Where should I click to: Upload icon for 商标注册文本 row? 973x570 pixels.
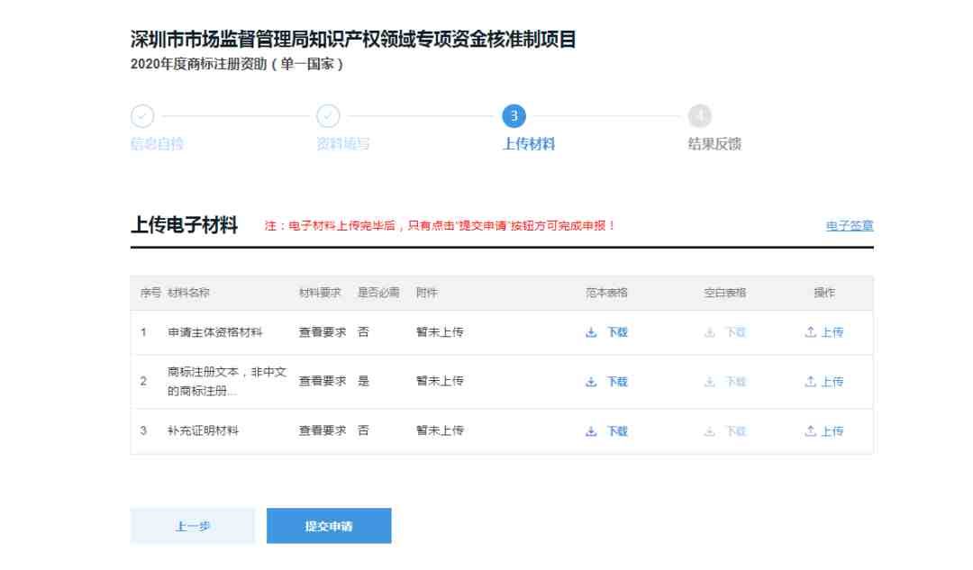[811, 382]
